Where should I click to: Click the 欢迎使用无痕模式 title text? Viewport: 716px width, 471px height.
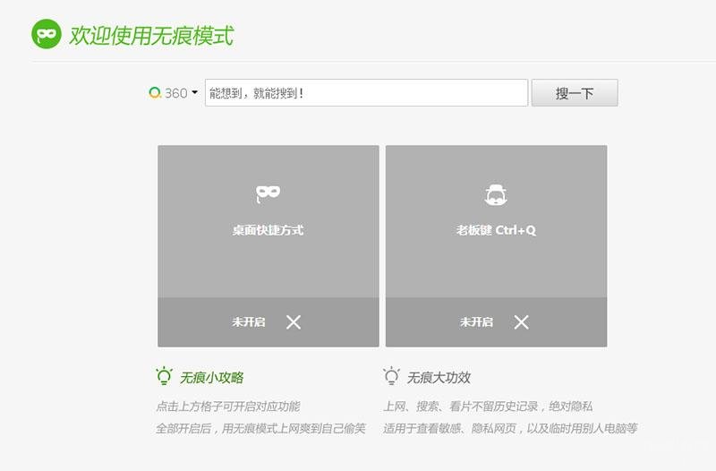(150, 36)
